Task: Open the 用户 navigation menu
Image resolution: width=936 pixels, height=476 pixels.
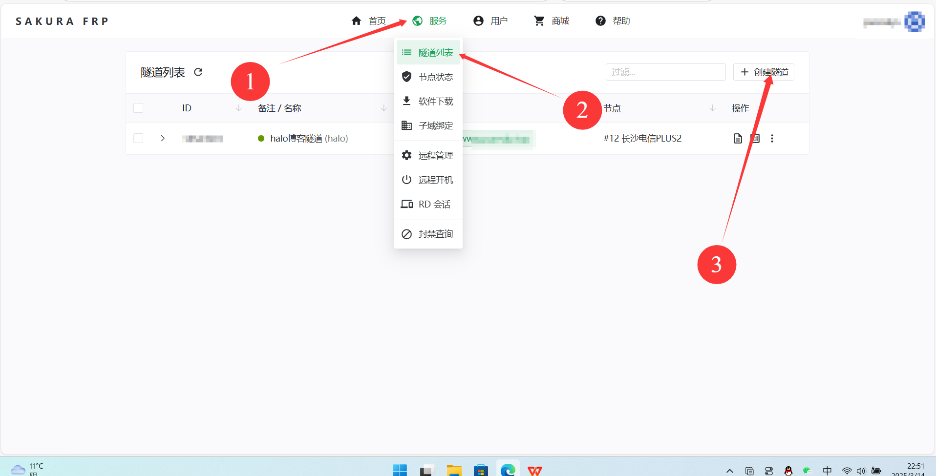Action: point(490,21)
